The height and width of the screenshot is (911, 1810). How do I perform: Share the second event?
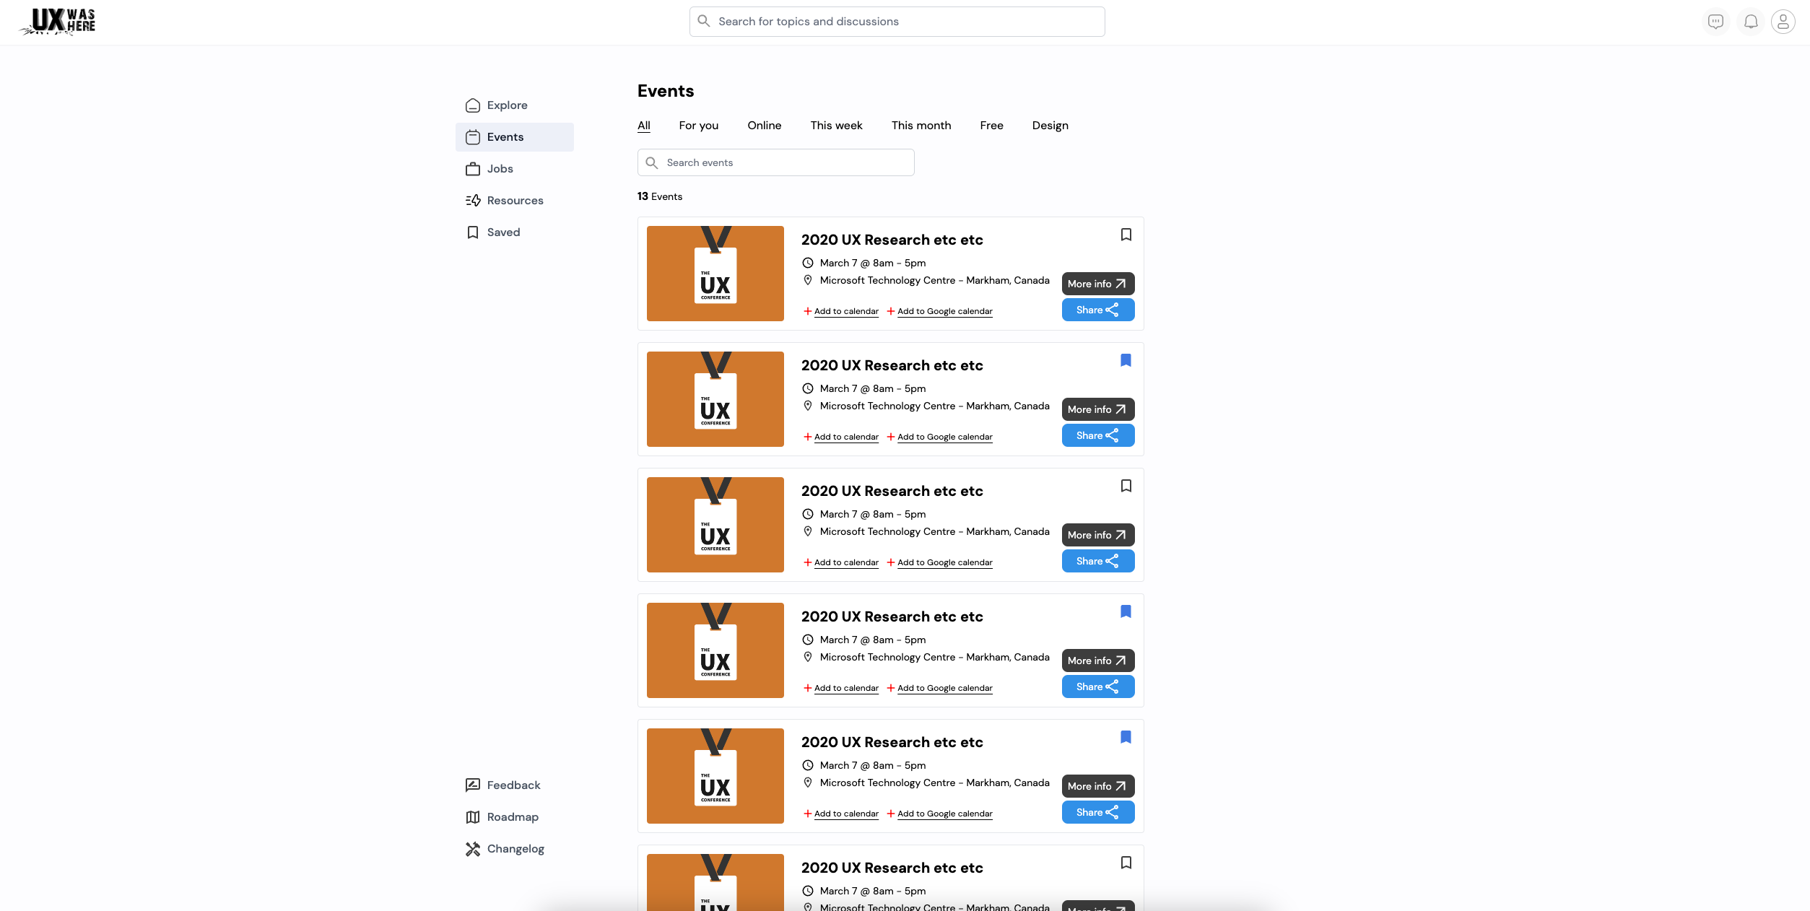(1098, 435)
